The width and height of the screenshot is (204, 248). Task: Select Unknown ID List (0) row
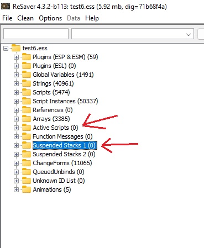point(59,181)
